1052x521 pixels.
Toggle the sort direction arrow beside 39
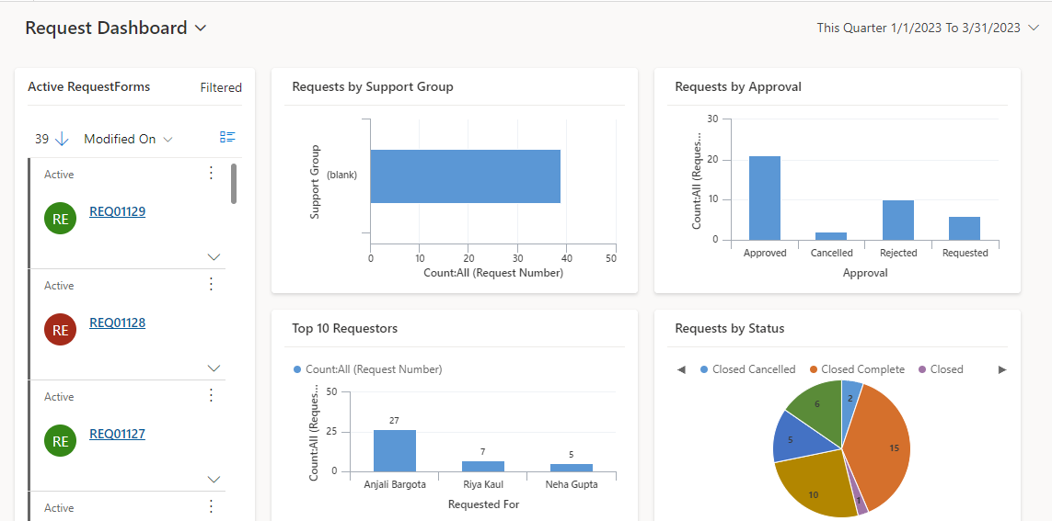tap(62, 139)
